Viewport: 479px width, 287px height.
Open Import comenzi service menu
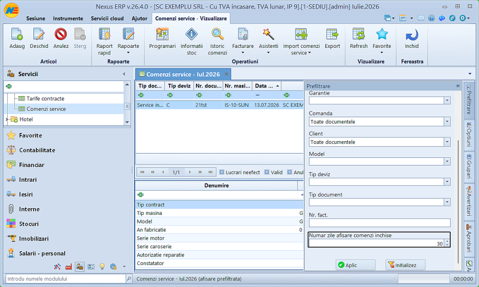click(x=301, y=42)
